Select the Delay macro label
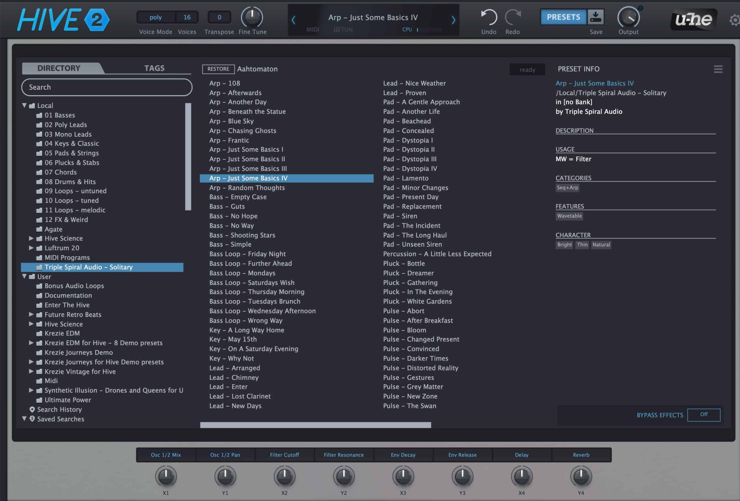Image resolution: width=740 pixels, height=501 pixels. tap(521, 455)
